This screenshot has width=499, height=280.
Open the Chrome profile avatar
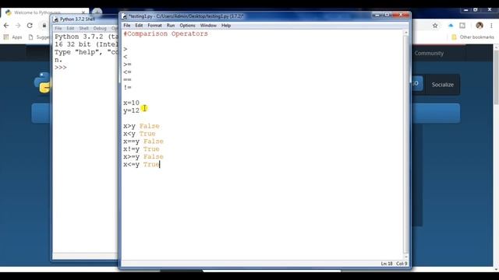click(480, 26)
